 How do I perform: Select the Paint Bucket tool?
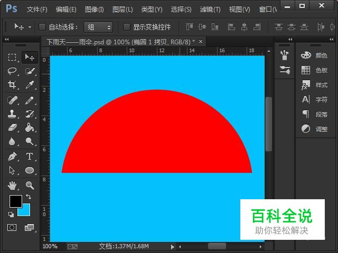point(30,128)
